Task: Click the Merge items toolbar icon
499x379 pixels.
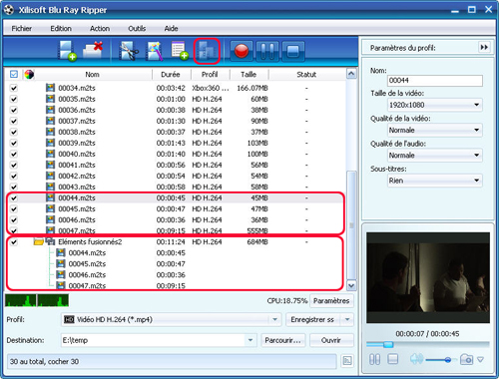Action: point(207,51)
